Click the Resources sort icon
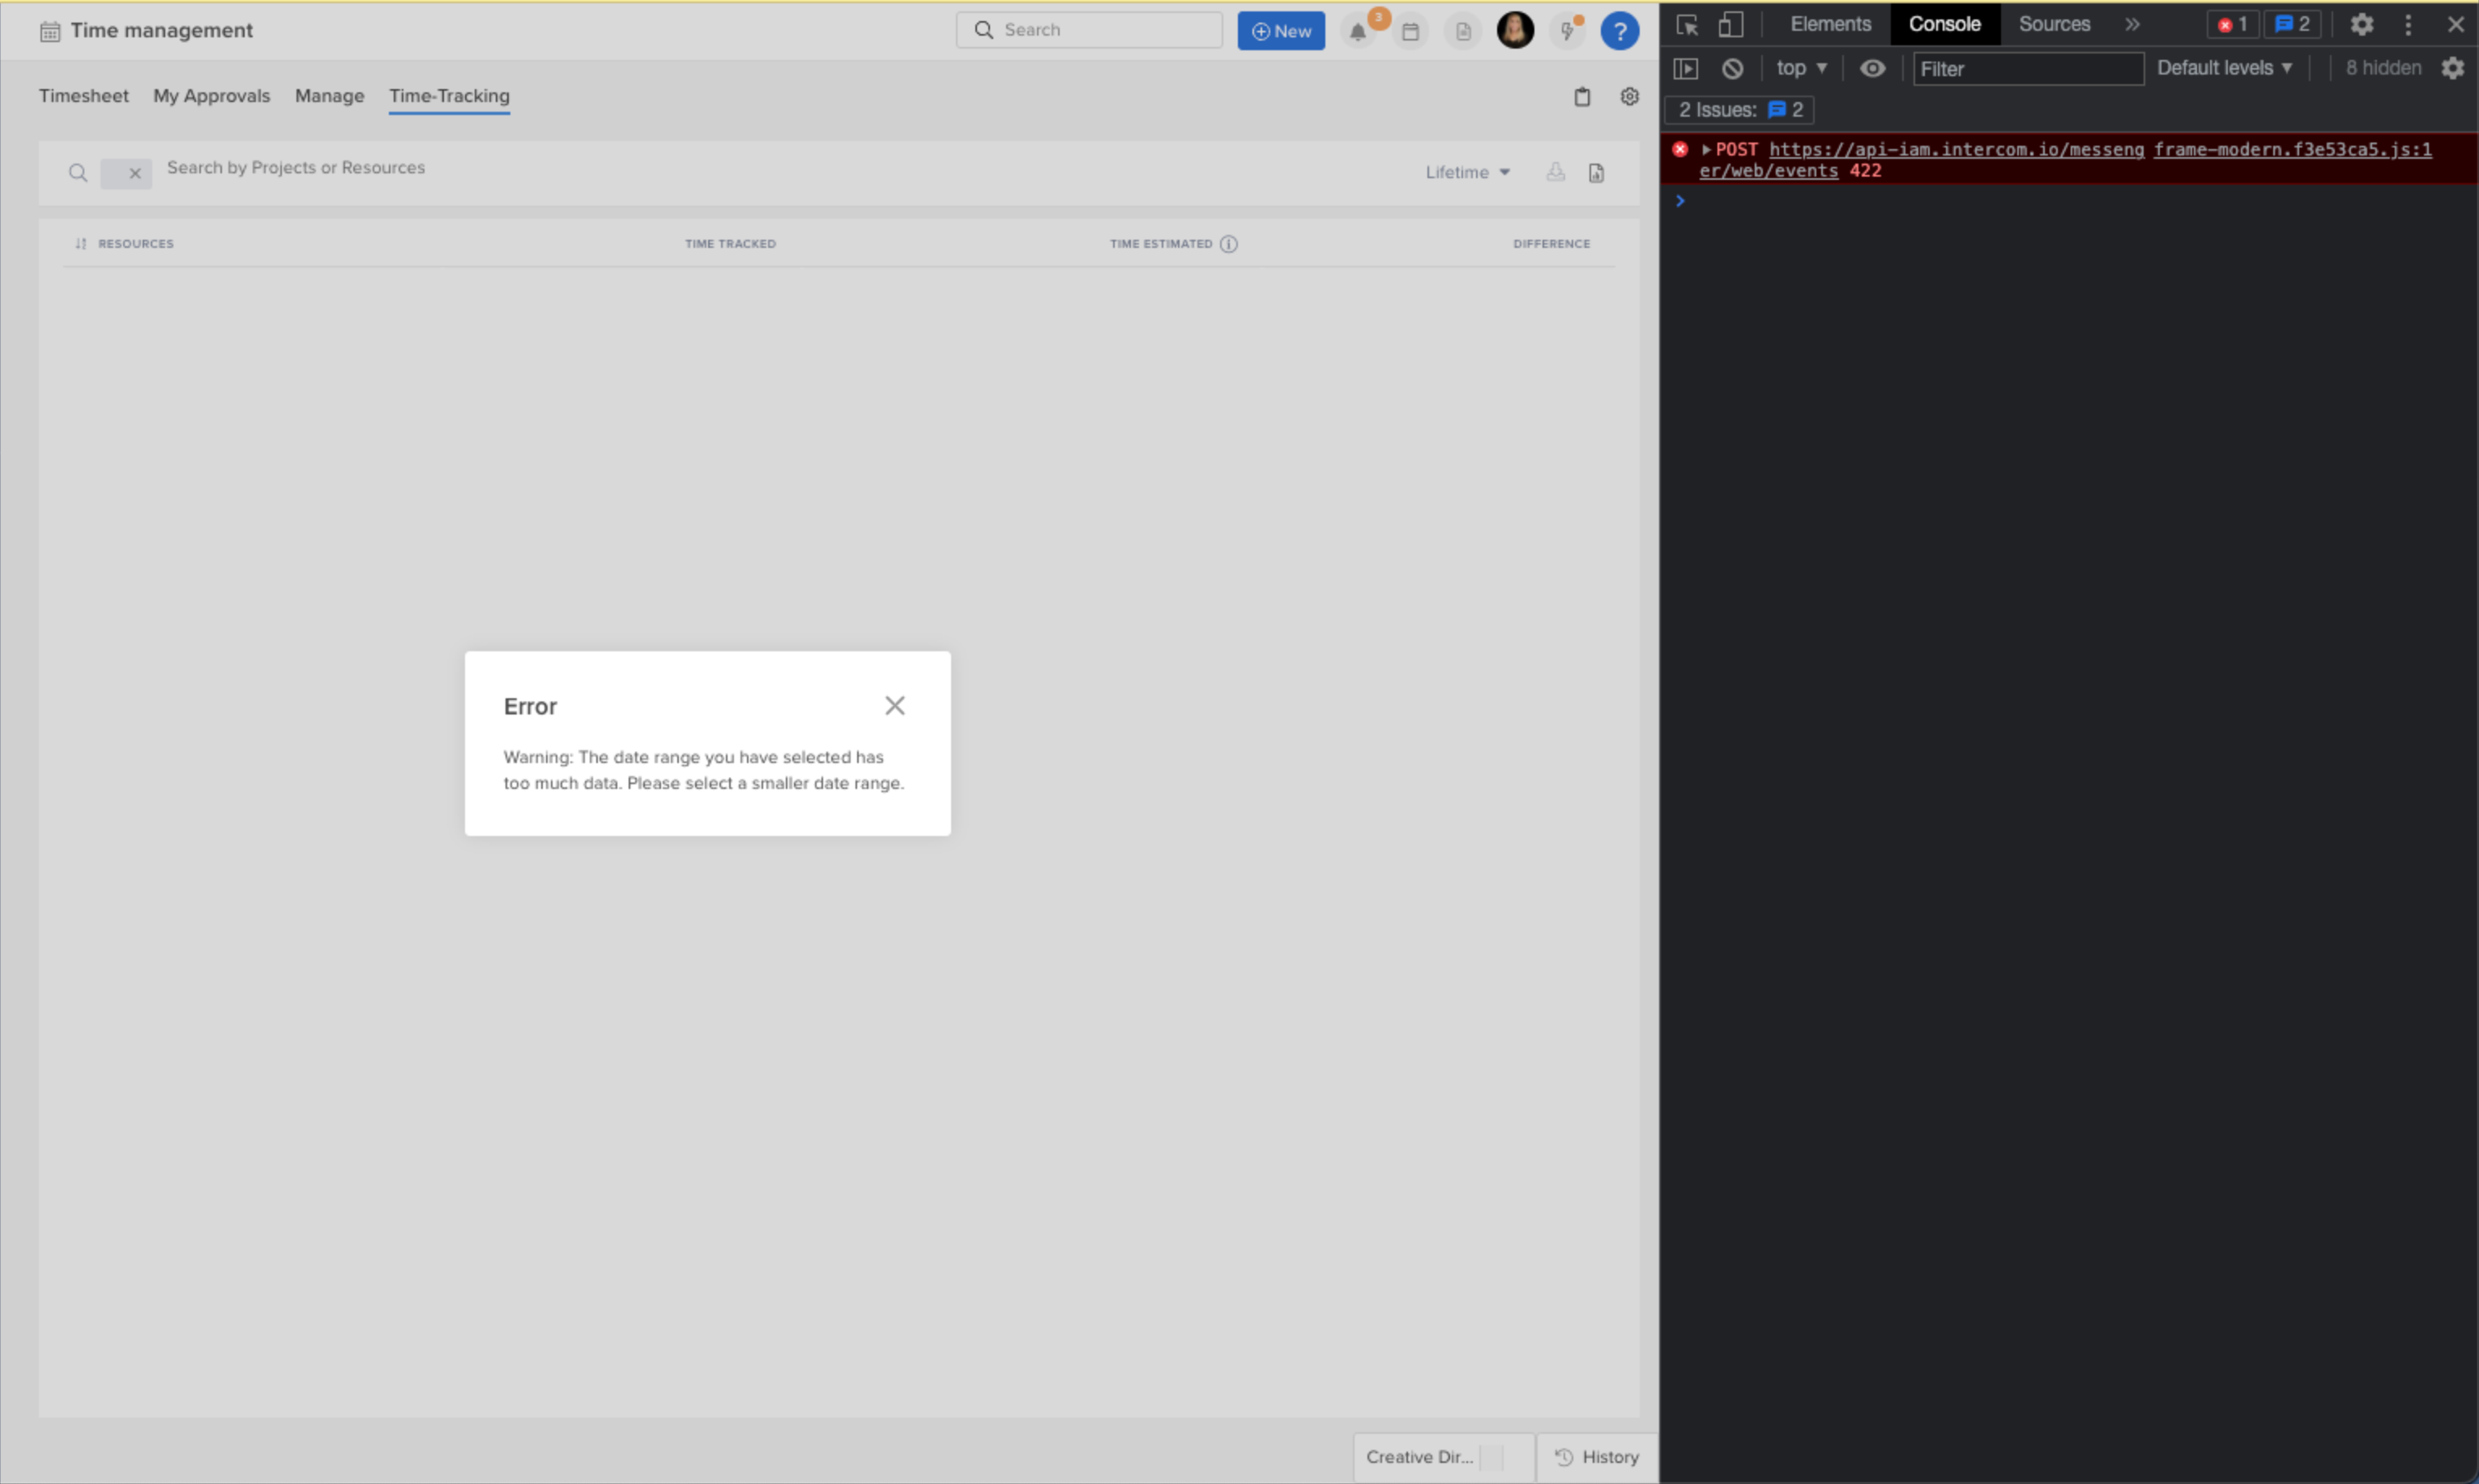 click(x=81, y=244)
